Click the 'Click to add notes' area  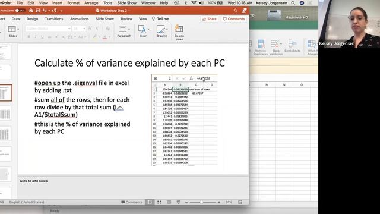(33, 181)
